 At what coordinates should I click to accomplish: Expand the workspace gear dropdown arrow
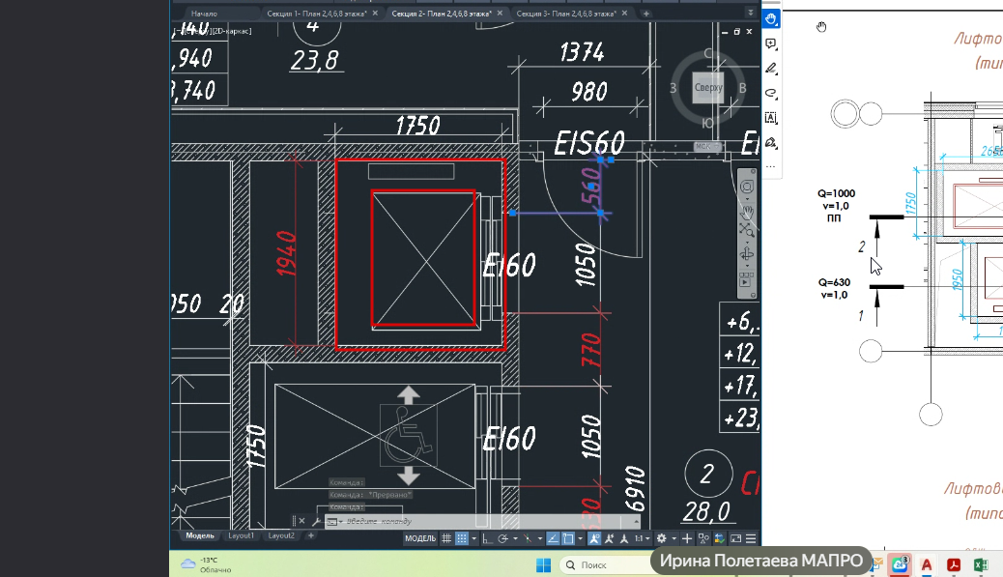coord(673,538)
